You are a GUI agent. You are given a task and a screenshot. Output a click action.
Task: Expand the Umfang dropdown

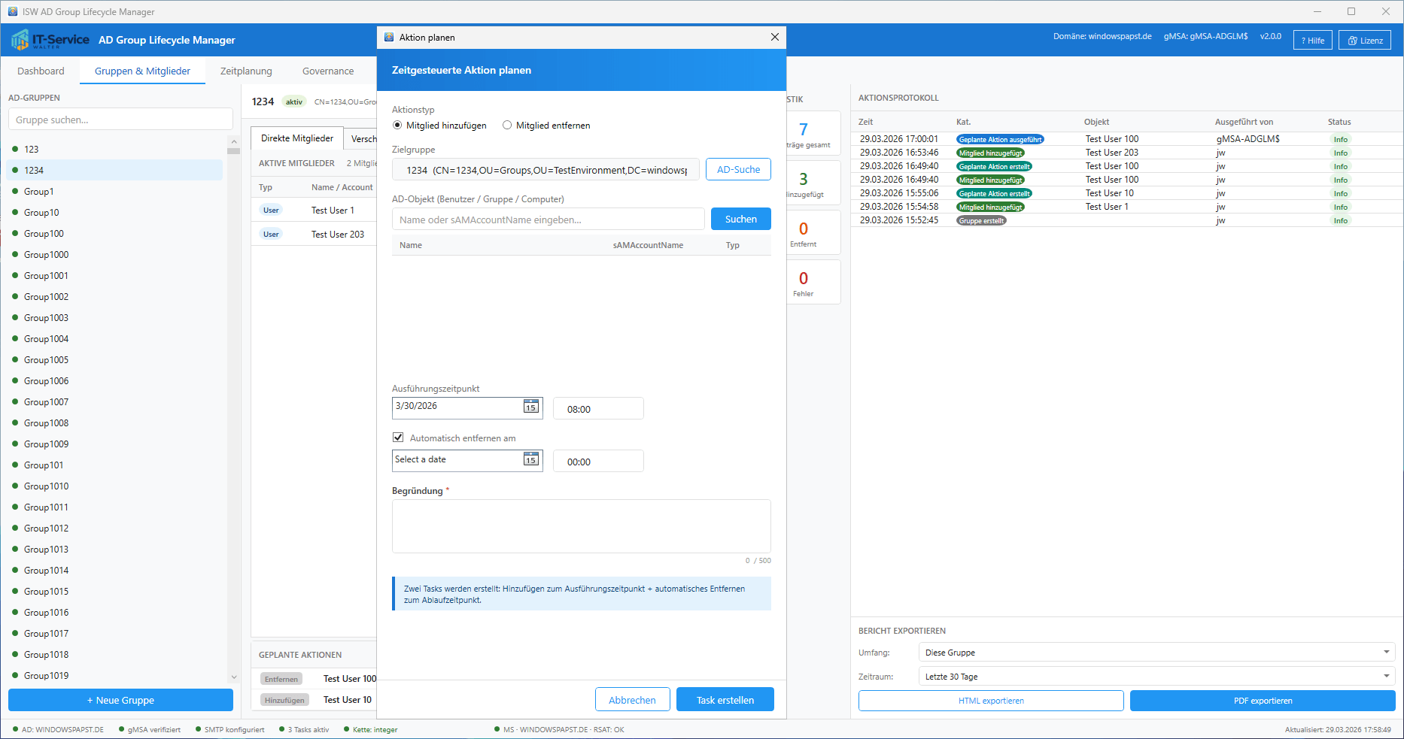pos(1156,653)
